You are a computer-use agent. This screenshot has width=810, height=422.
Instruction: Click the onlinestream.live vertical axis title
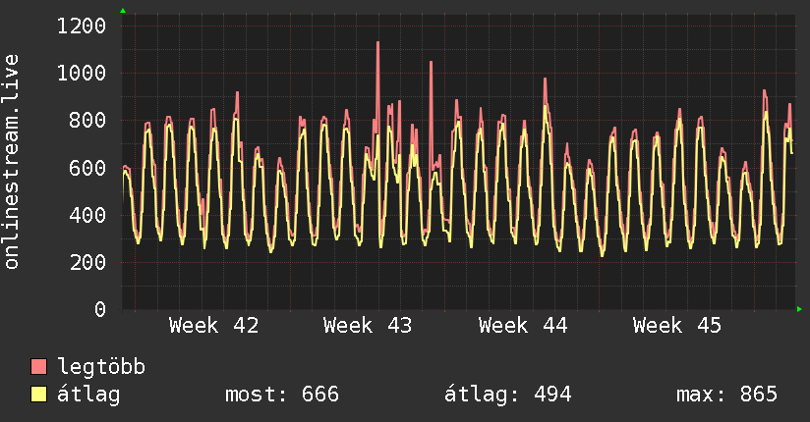[x=12, y=162]
